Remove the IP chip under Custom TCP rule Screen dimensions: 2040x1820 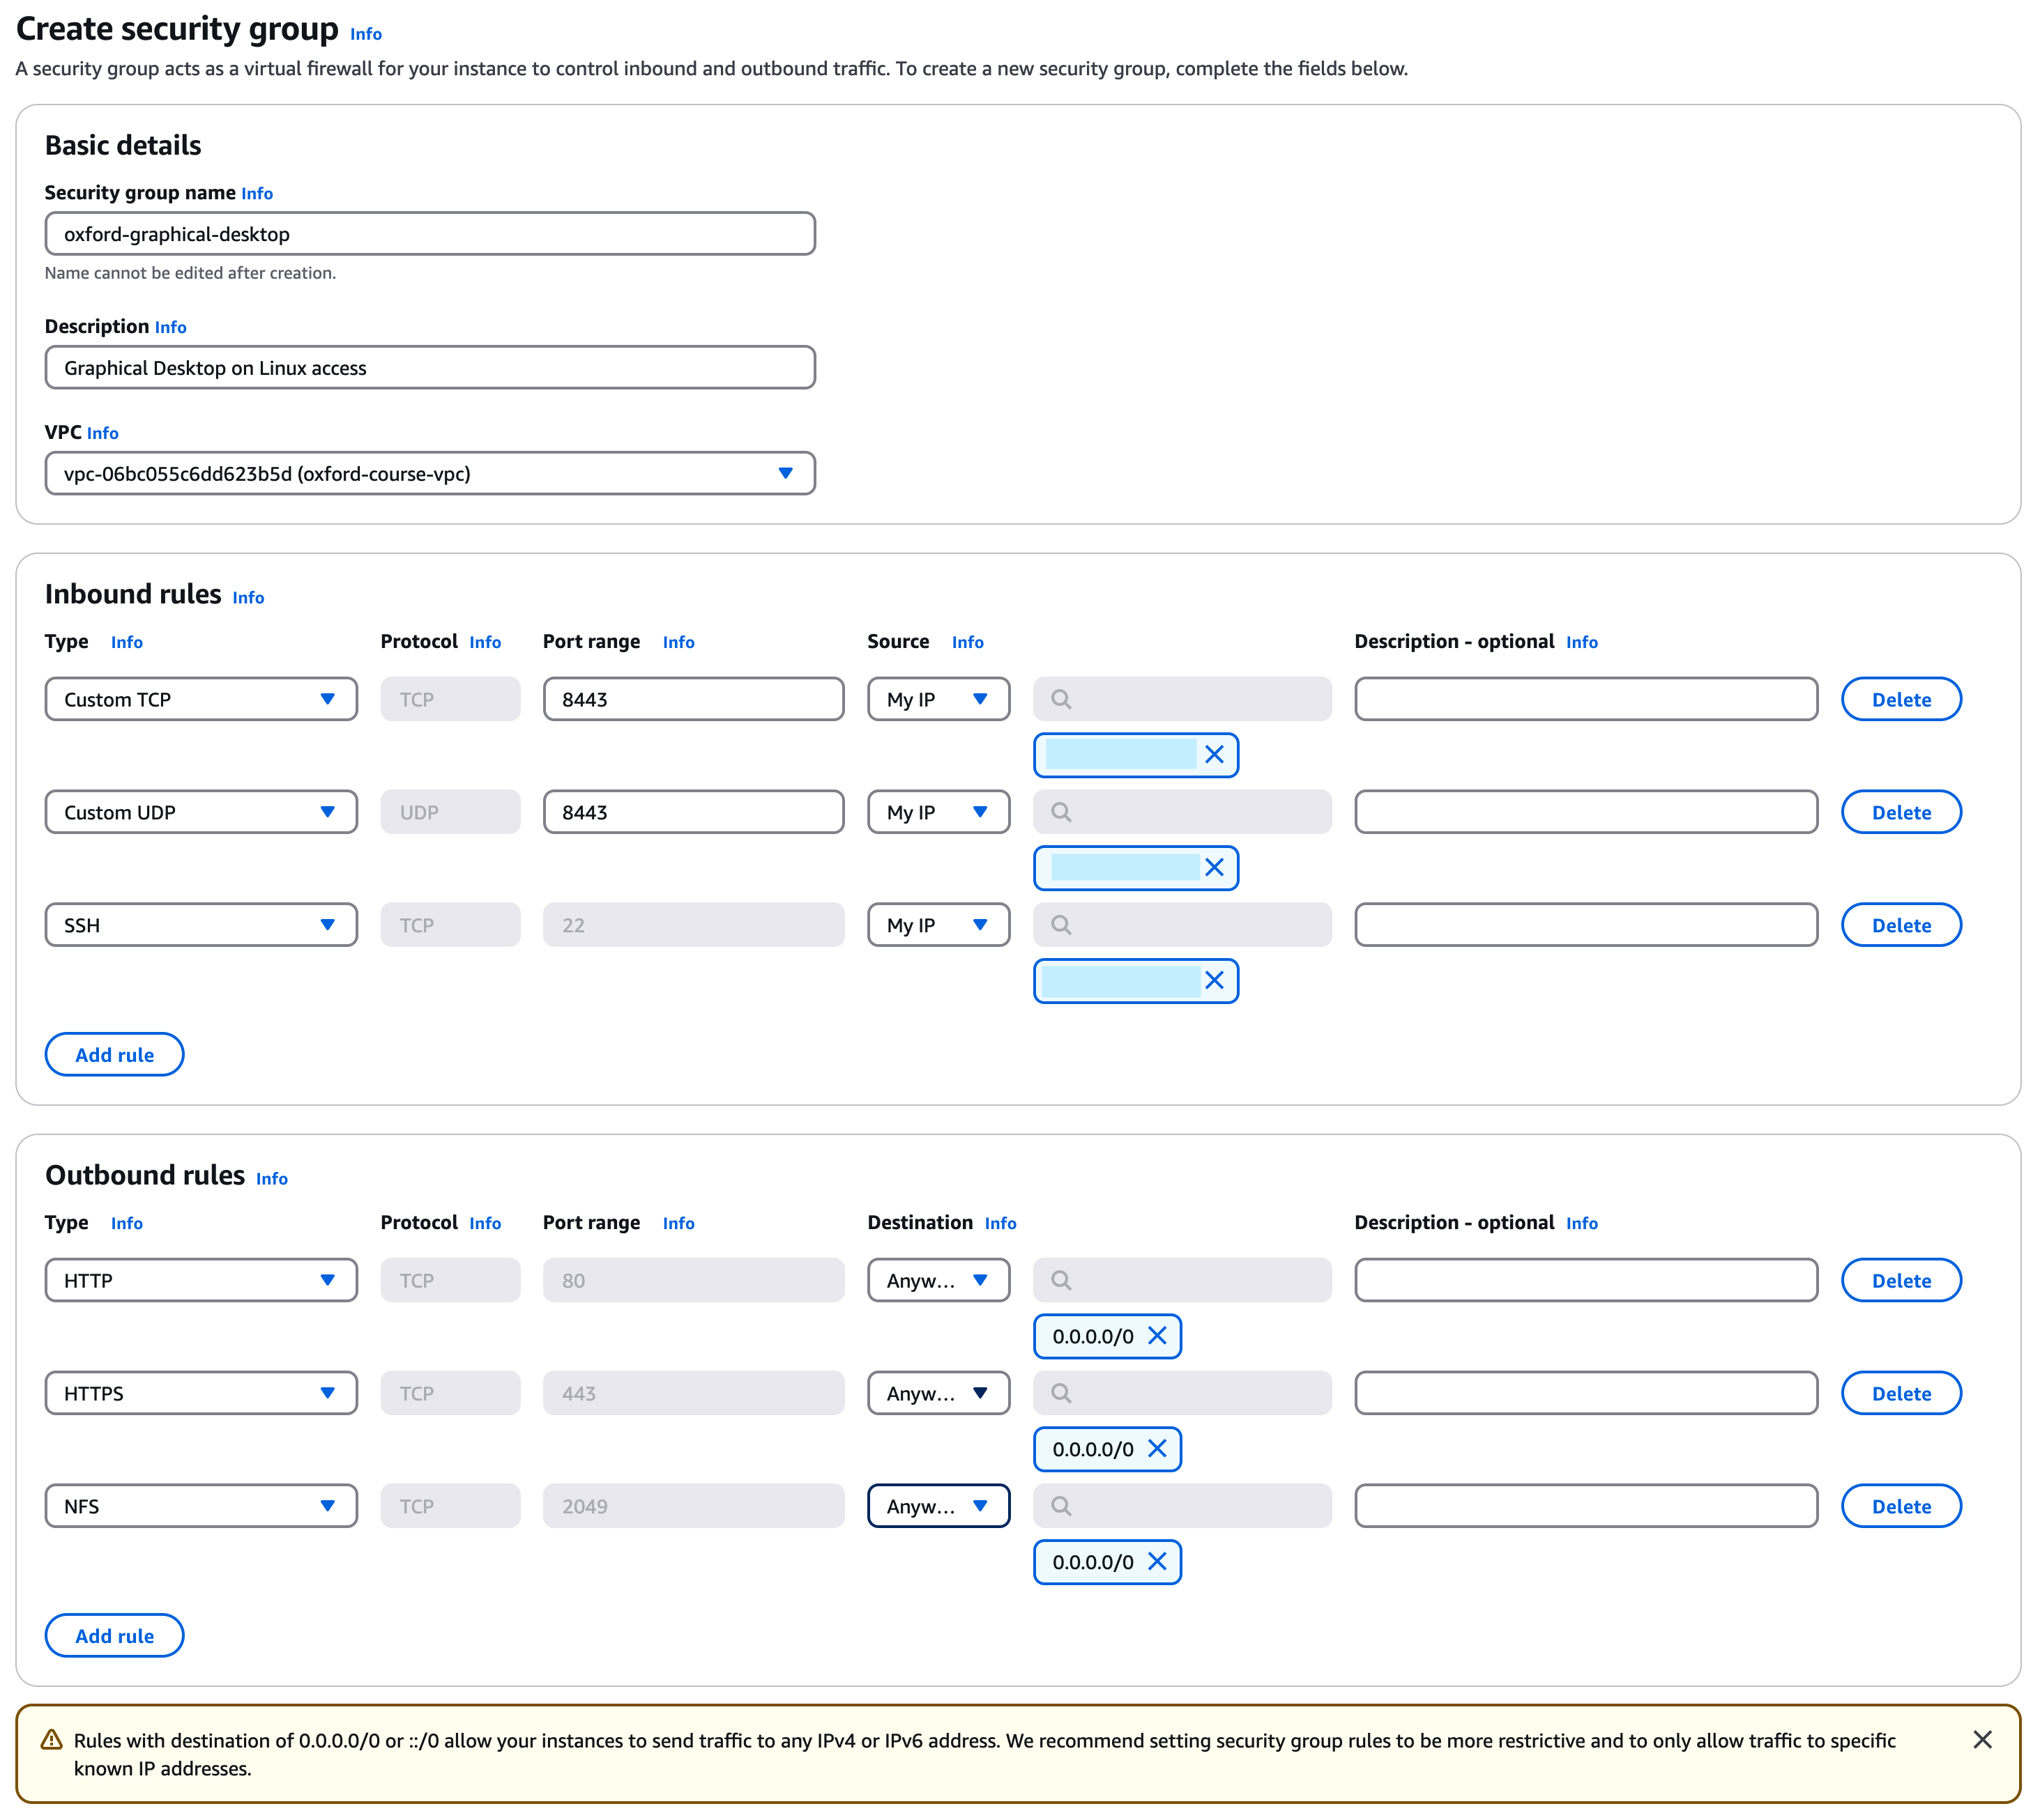(x=1214, y=755)
